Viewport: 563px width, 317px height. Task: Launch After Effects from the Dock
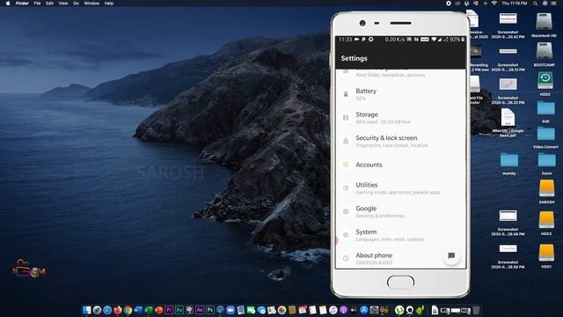coord(200,310)
